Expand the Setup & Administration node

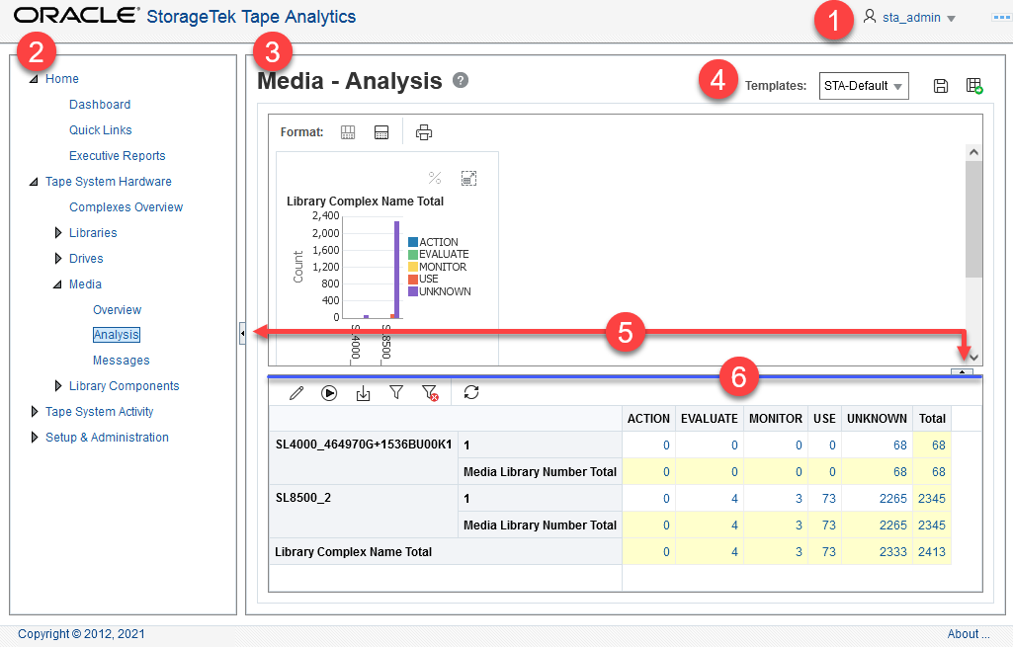click(x=35, y=438)
